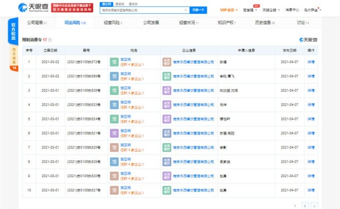Expand 任职 4 家企业 in row 3
The width and height of the screenshot is (340, 209).
[x=132, y=93]
